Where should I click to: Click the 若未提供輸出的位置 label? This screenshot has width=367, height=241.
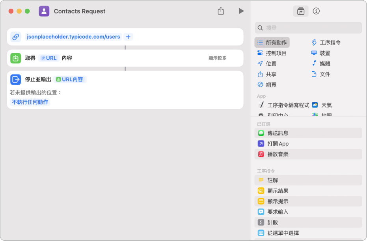pyautogui.click(x=35, y=93)
